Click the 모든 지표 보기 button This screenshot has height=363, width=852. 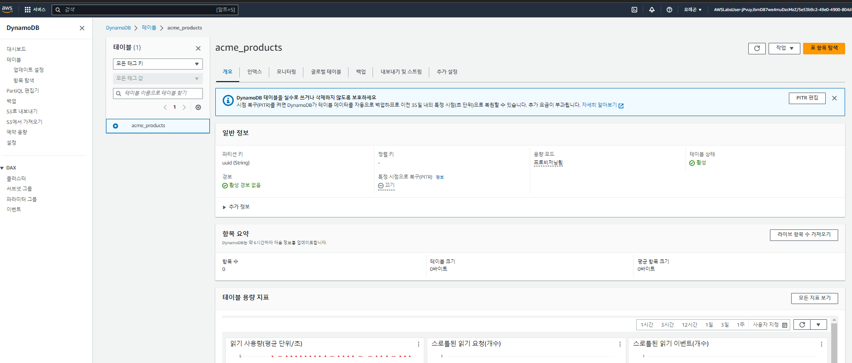(x=815, y=299)
